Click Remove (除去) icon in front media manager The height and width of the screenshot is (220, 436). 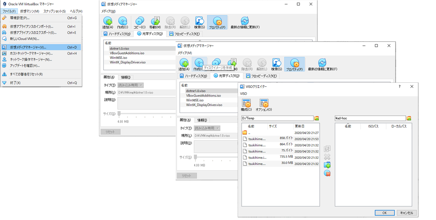pos(247,64)
